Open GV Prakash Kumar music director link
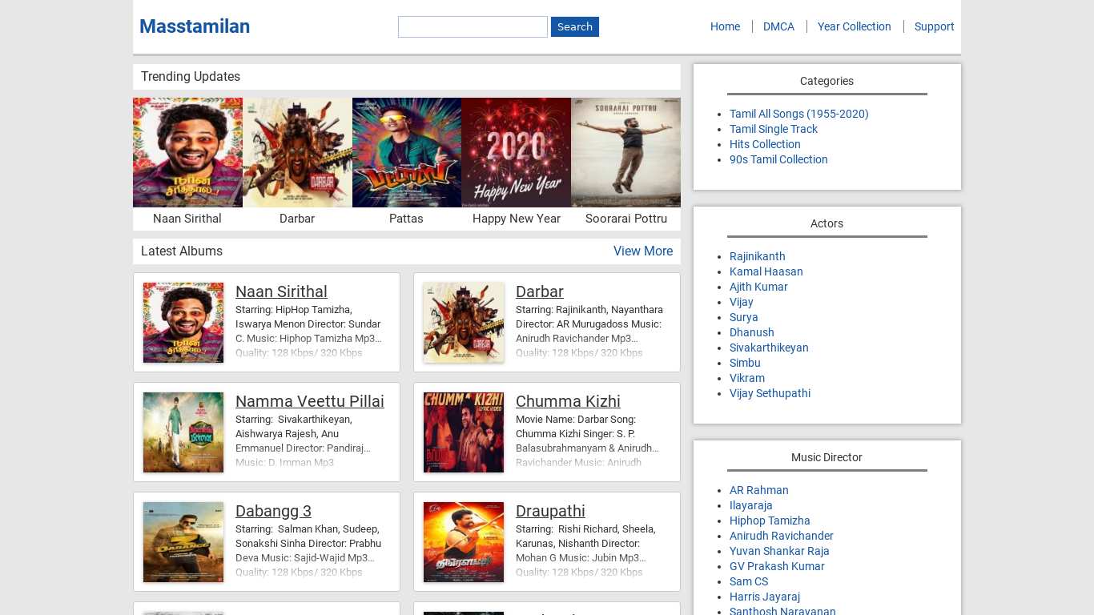The image size is (1094, 615). coord(777,566)
